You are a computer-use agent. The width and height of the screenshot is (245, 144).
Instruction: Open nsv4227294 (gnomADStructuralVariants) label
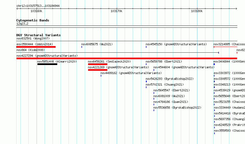[47, 56]
